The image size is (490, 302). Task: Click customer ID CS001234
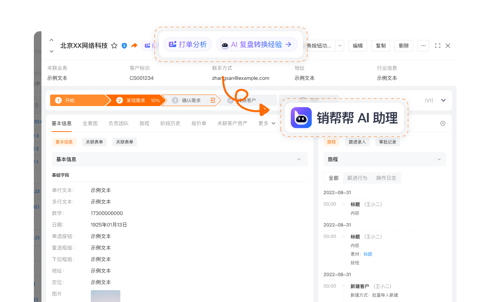pos(142,78)
